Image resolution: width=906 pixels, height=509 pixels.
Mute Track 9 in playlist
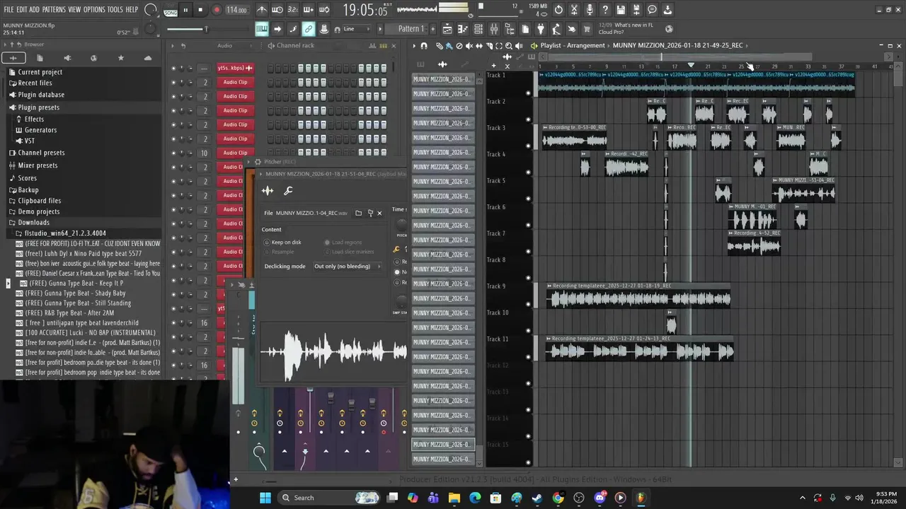528,304
